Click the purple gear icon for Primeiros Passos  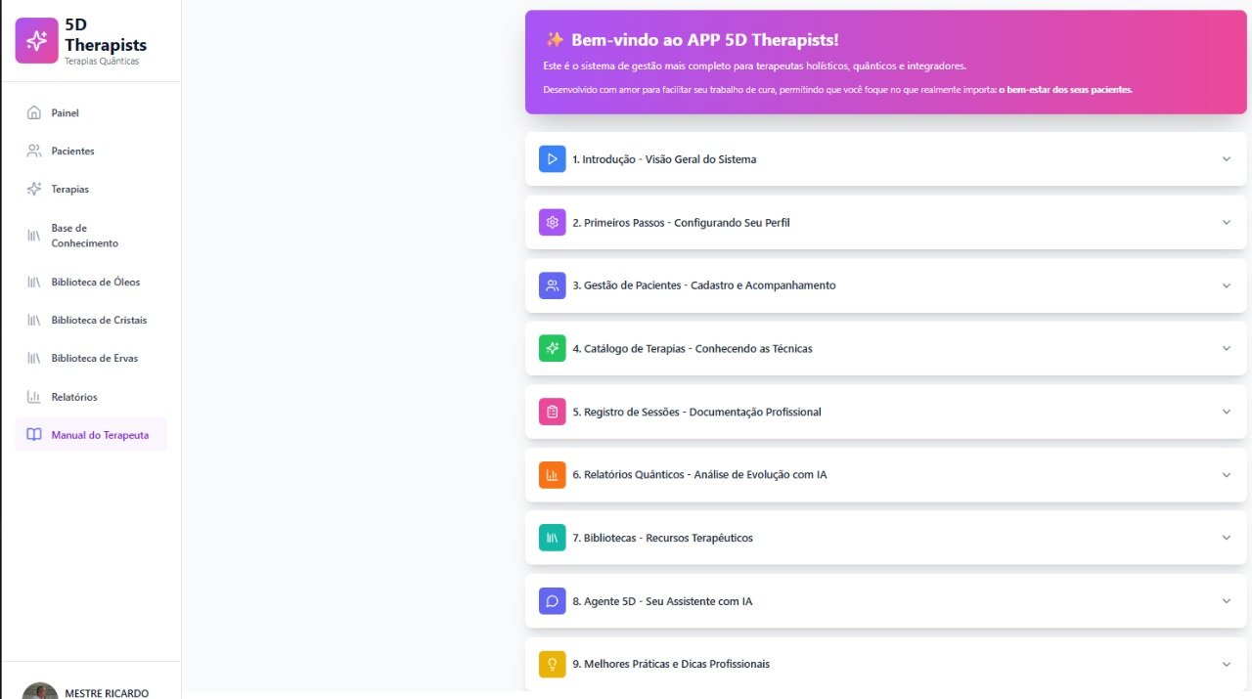pos(553,222)
